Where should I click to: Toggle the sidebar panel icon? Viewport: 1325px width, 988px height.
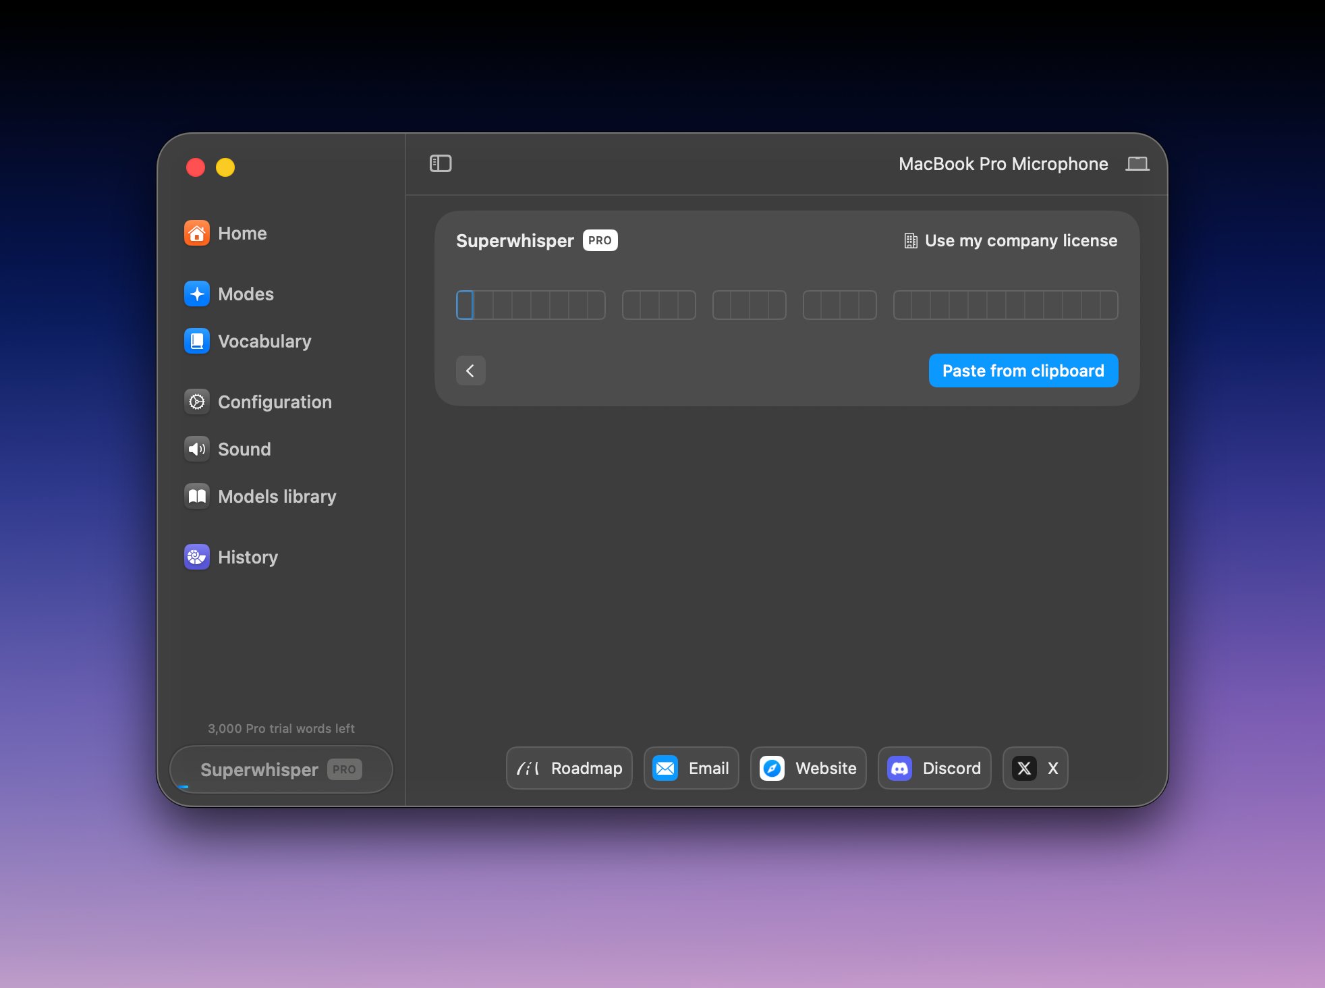click(441, 164)
